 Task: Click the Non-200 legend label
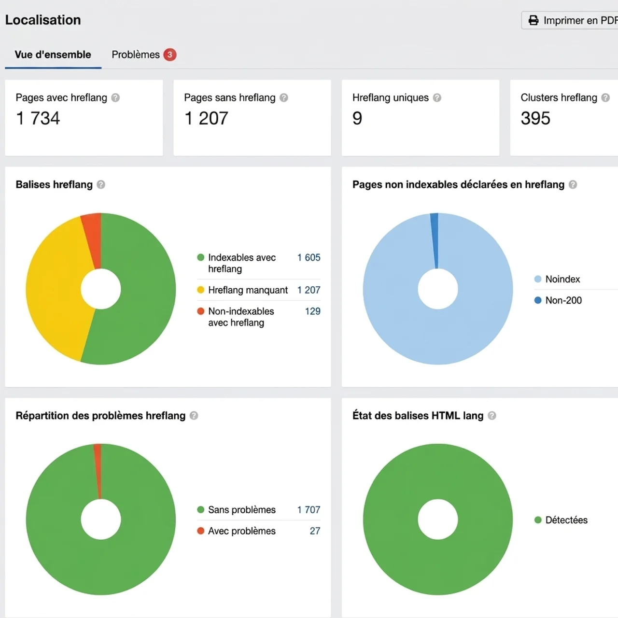tap(563, 300)
